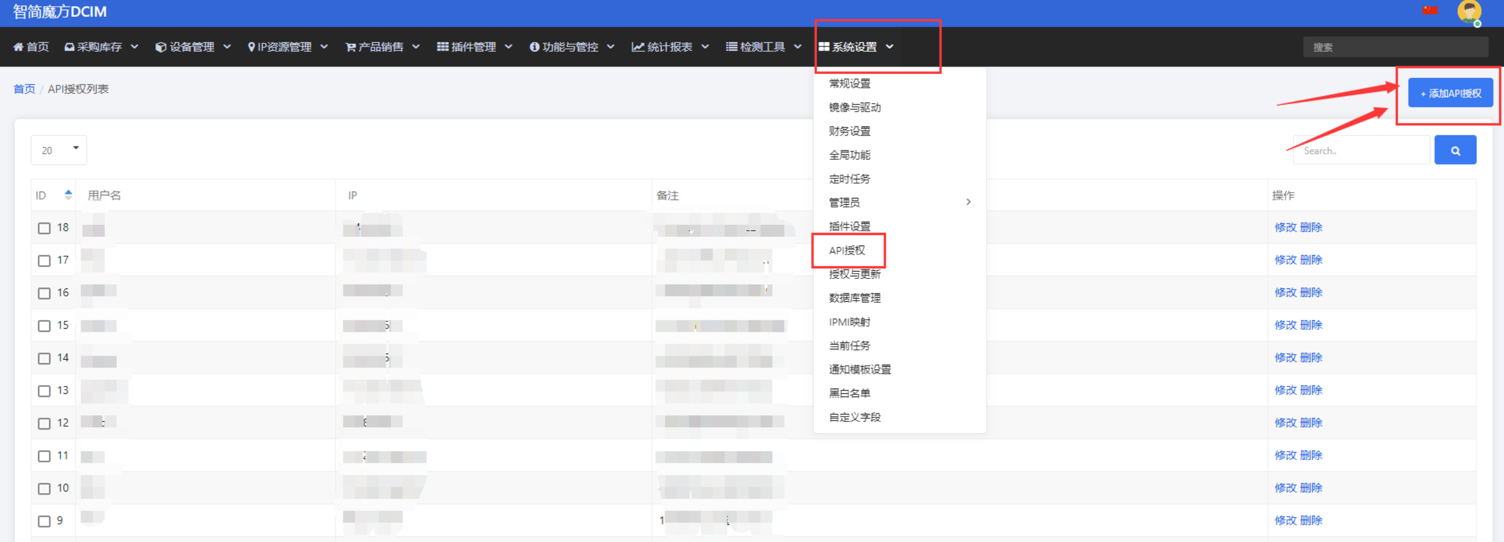Click 修改 in row ID 15
The image size is (1504, 542).
1285,325
